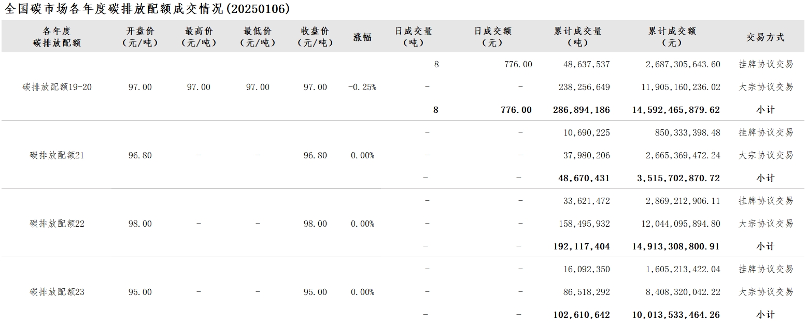This screenshot has height=325, width=807.
Task: Click the 192,117,404 cumulative volume subtotal
Action: tap(582, 246)
